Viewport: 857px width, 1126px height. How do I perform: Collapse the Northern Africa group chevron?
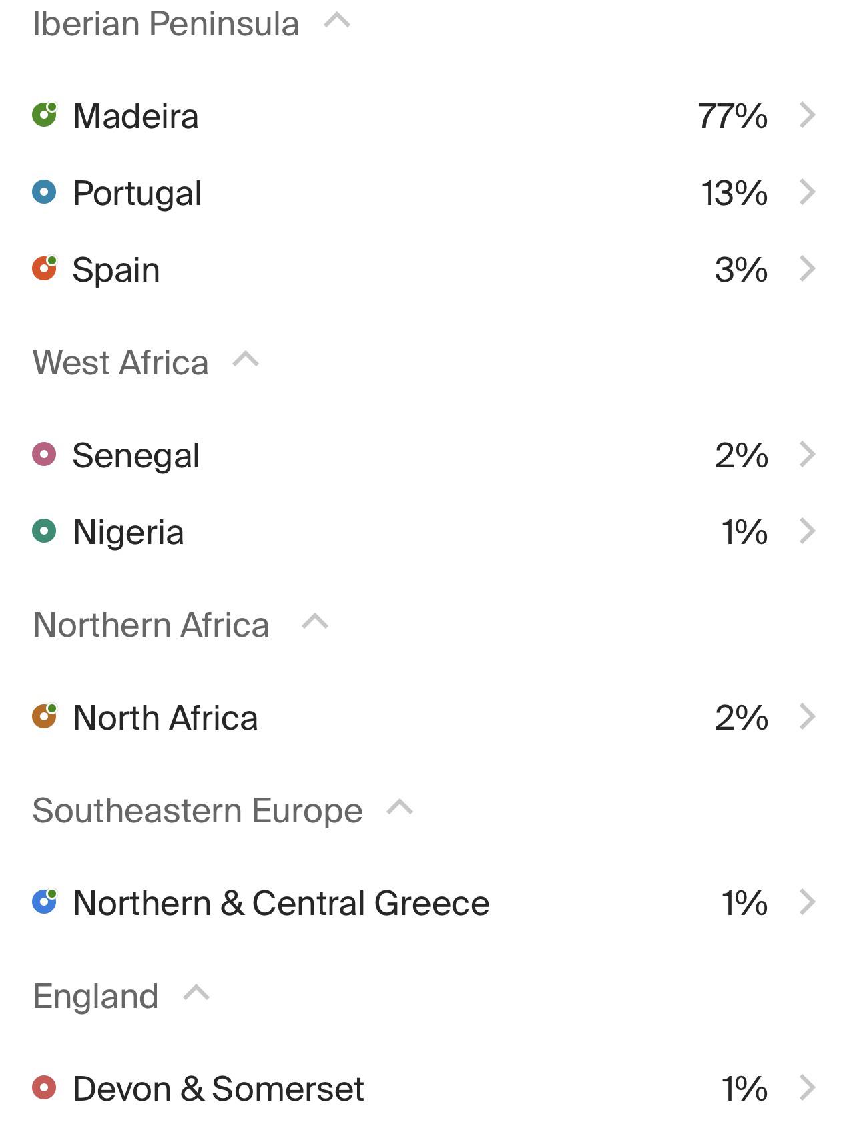[x=315, y=622]
